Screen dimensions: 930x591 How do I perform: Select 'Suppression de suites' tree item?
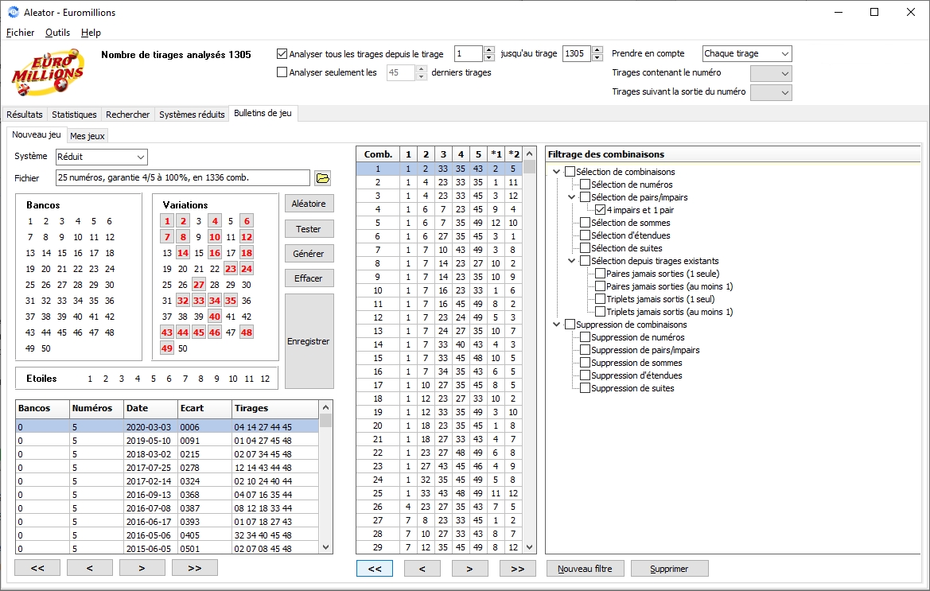[x=632, y=388]
